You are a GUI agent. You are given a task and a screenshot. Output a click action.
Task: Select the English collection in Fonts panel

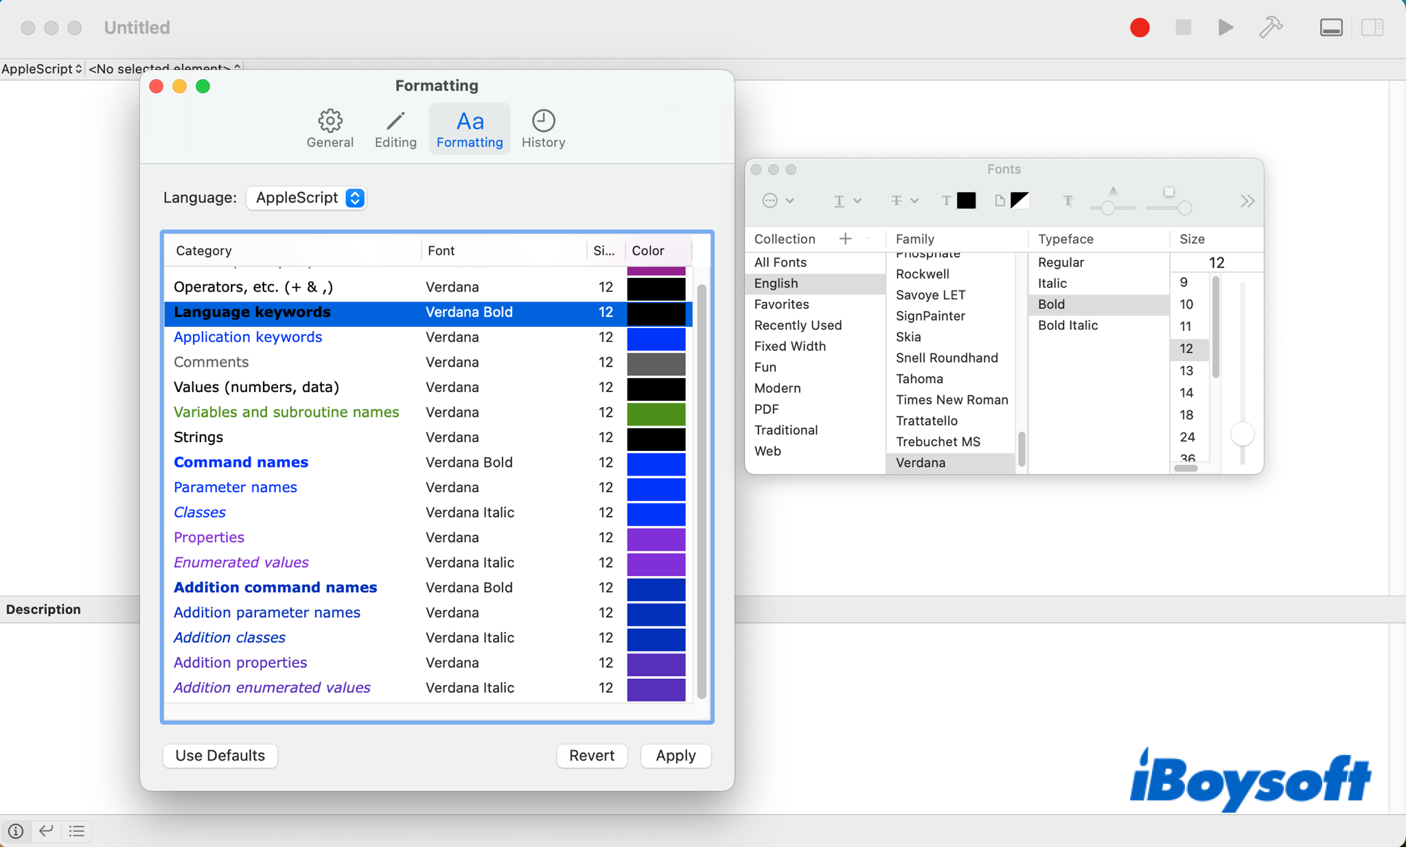click(x=775, y=283)
